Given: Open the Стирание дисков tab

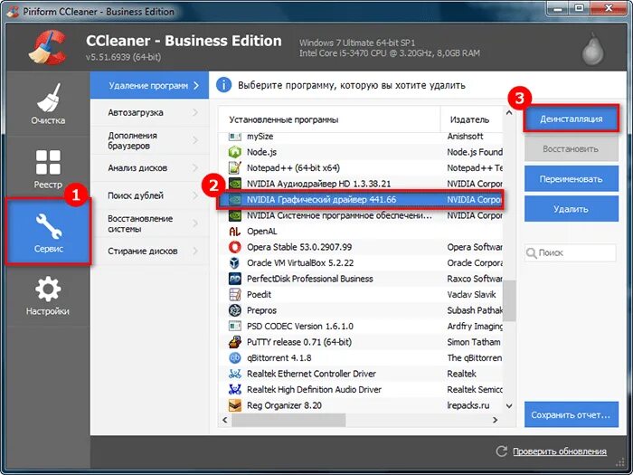Looking at the screenshot, I should pos(149,252).
